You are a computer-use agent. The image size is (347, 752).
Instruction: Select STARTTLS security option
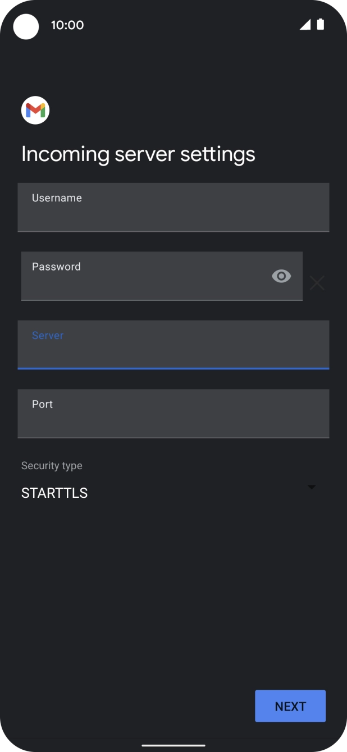[x=54, y=493]
